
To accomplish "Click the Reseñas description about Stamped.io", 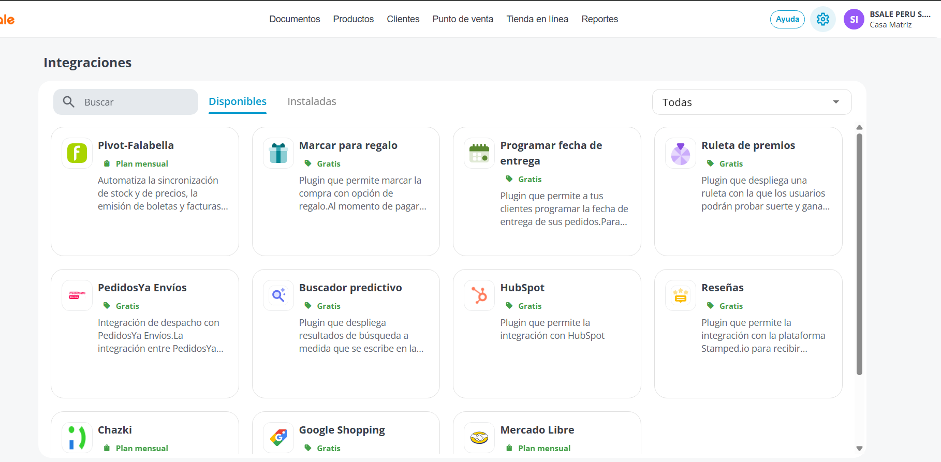I will click(763, 336).
